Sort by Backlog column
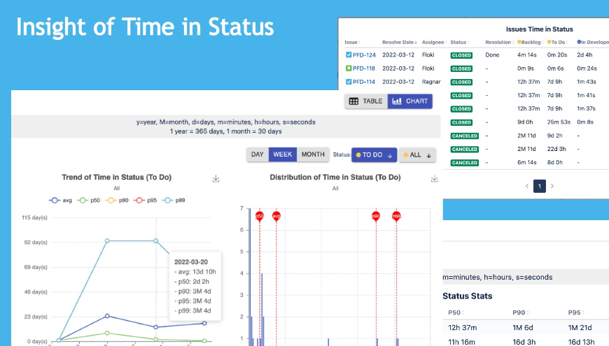Viewport: 609px width, 346px height. click(x=530, y=42)
